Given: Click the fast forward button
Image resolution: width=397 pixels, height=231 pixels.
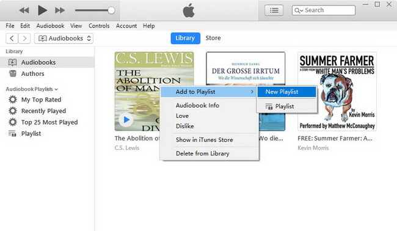Looking at the screenshot, I should pyautogui.click(x=60, y=10).
